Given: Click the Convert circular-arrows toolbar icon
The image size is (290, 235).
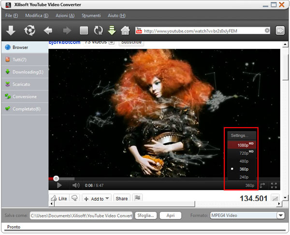Looking at the screenshot, I should [29, 30].
